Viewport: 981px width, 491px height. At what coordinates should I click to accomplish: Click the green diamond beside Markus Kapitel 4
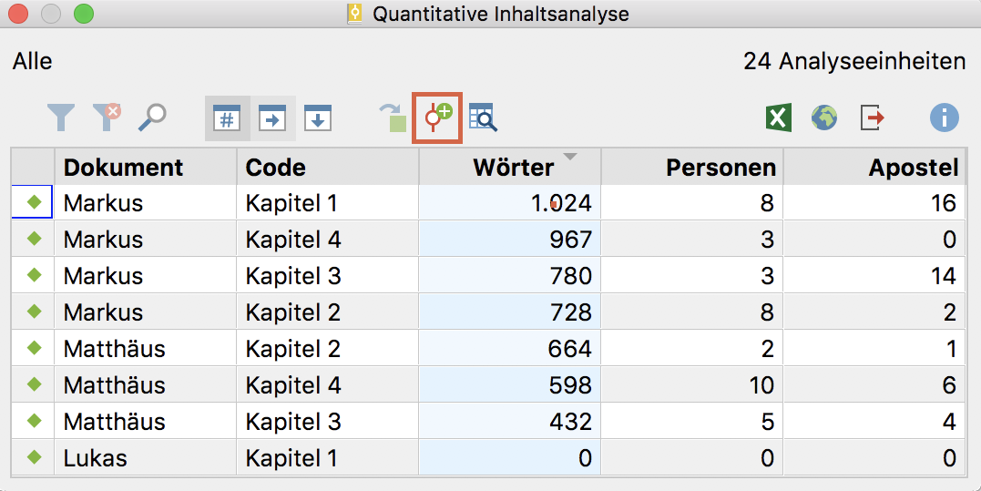[x=35, y=239]
